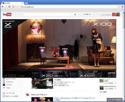This screenshot has height=102, width=125.
Task: Click the hotspot above the laptop
Action: (x=42, y=50)
